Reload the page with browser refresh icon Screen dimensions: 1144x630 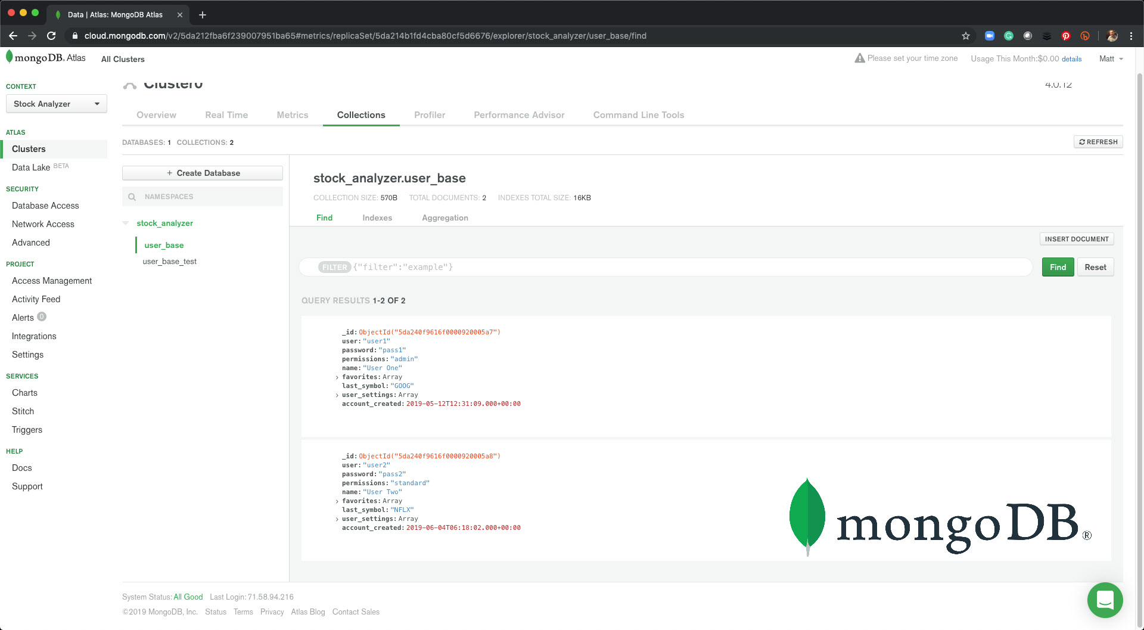(51, 36)
